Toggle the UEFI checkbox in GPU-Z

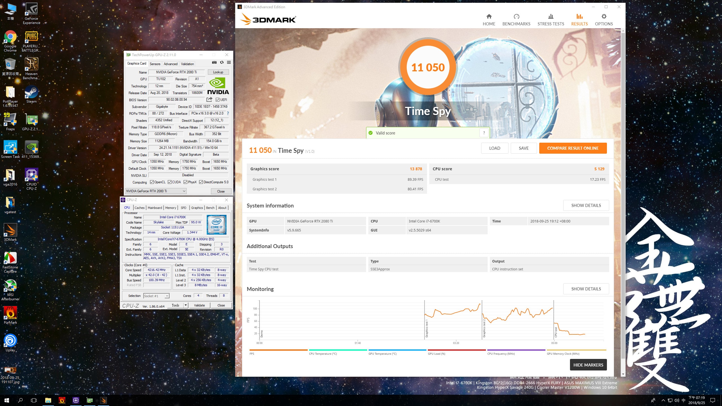217,100
